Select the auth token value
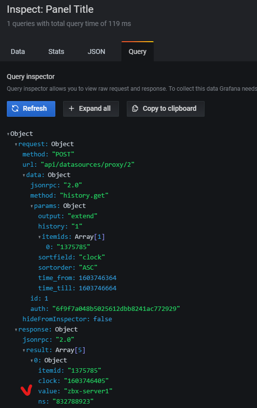The height and width of the screenshot is (408, 257). tap(116, 309)
